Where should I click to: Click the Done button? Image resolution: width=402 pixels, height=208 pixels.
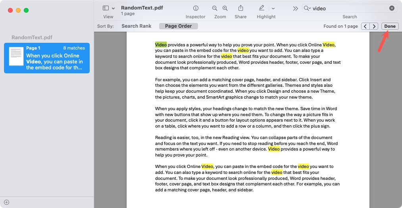click(x=390, y=26)
